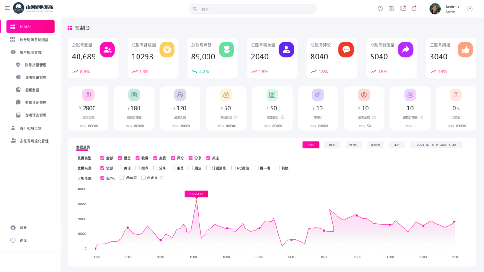Uncheck the 收藏 data type checkbox
The image size is (484, 272).
coord(138,158)
